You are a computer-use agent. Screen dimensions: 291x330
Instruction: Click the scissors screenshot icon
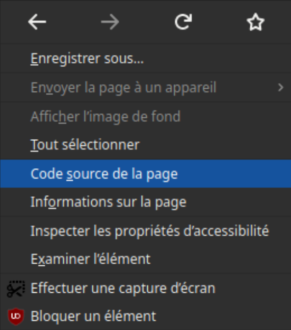tap(16, 289)
